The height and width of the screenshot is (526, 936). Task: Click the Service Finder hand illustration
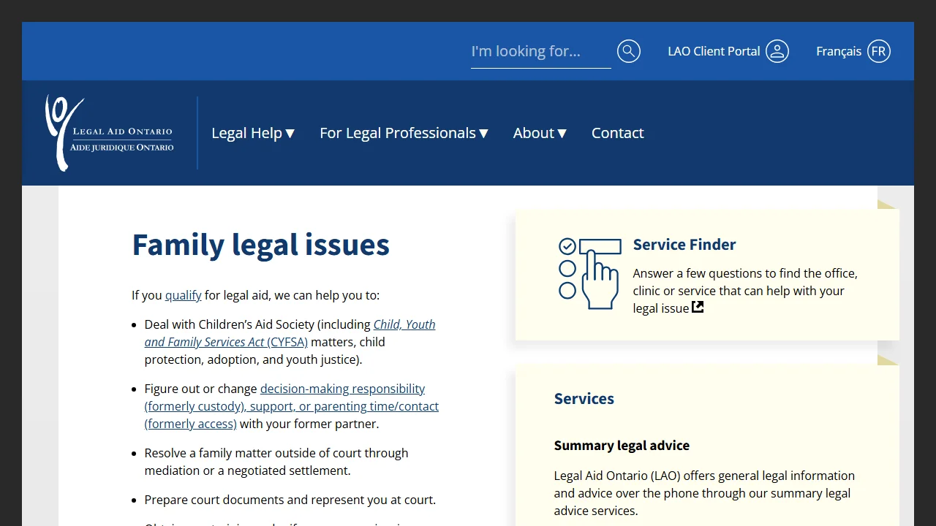coord(590,273)
